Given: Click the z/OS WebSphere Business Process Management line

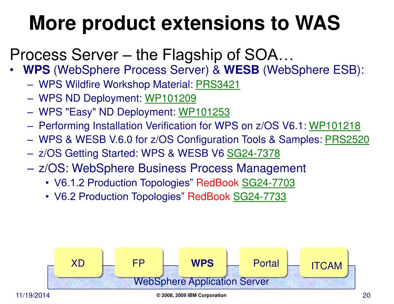Looking at the screenshot, I should click(x=172, y=168).
